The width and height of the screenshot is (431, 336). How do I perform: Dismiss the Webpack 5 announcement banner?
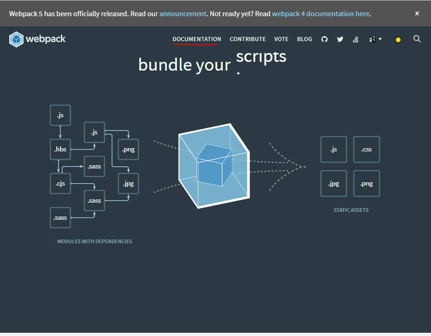pyautogui.click(x=417, y=13)
